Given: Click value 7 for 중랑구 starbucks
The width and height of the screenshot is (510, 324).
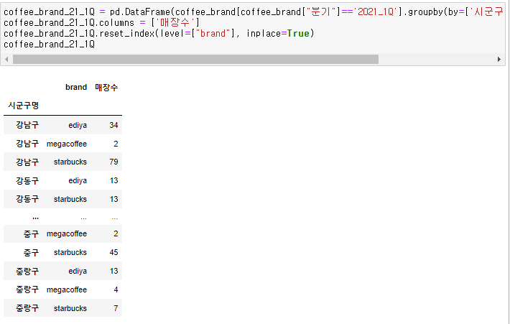Looking at the screenshot, I should click(x=116, y=308).
